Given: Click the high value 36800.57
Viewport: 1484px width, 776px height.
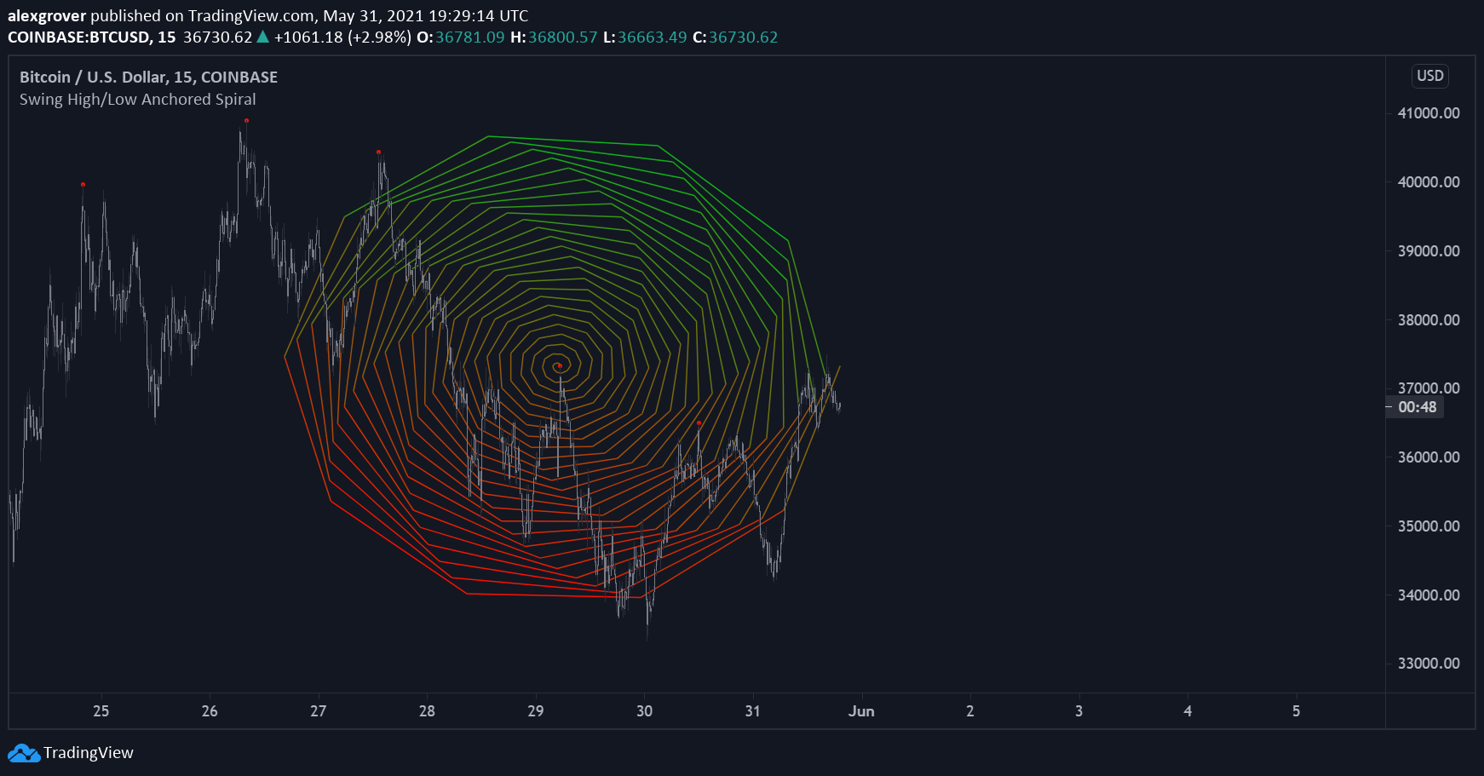Looking at the screenshot, I should [562, 37].
